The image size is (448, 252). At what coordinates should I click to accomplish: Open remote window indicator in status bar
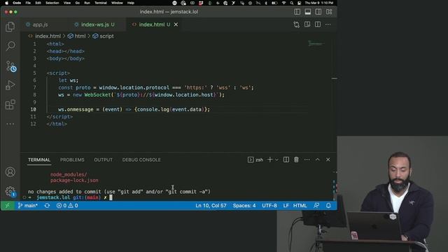(x=8, y=205)
